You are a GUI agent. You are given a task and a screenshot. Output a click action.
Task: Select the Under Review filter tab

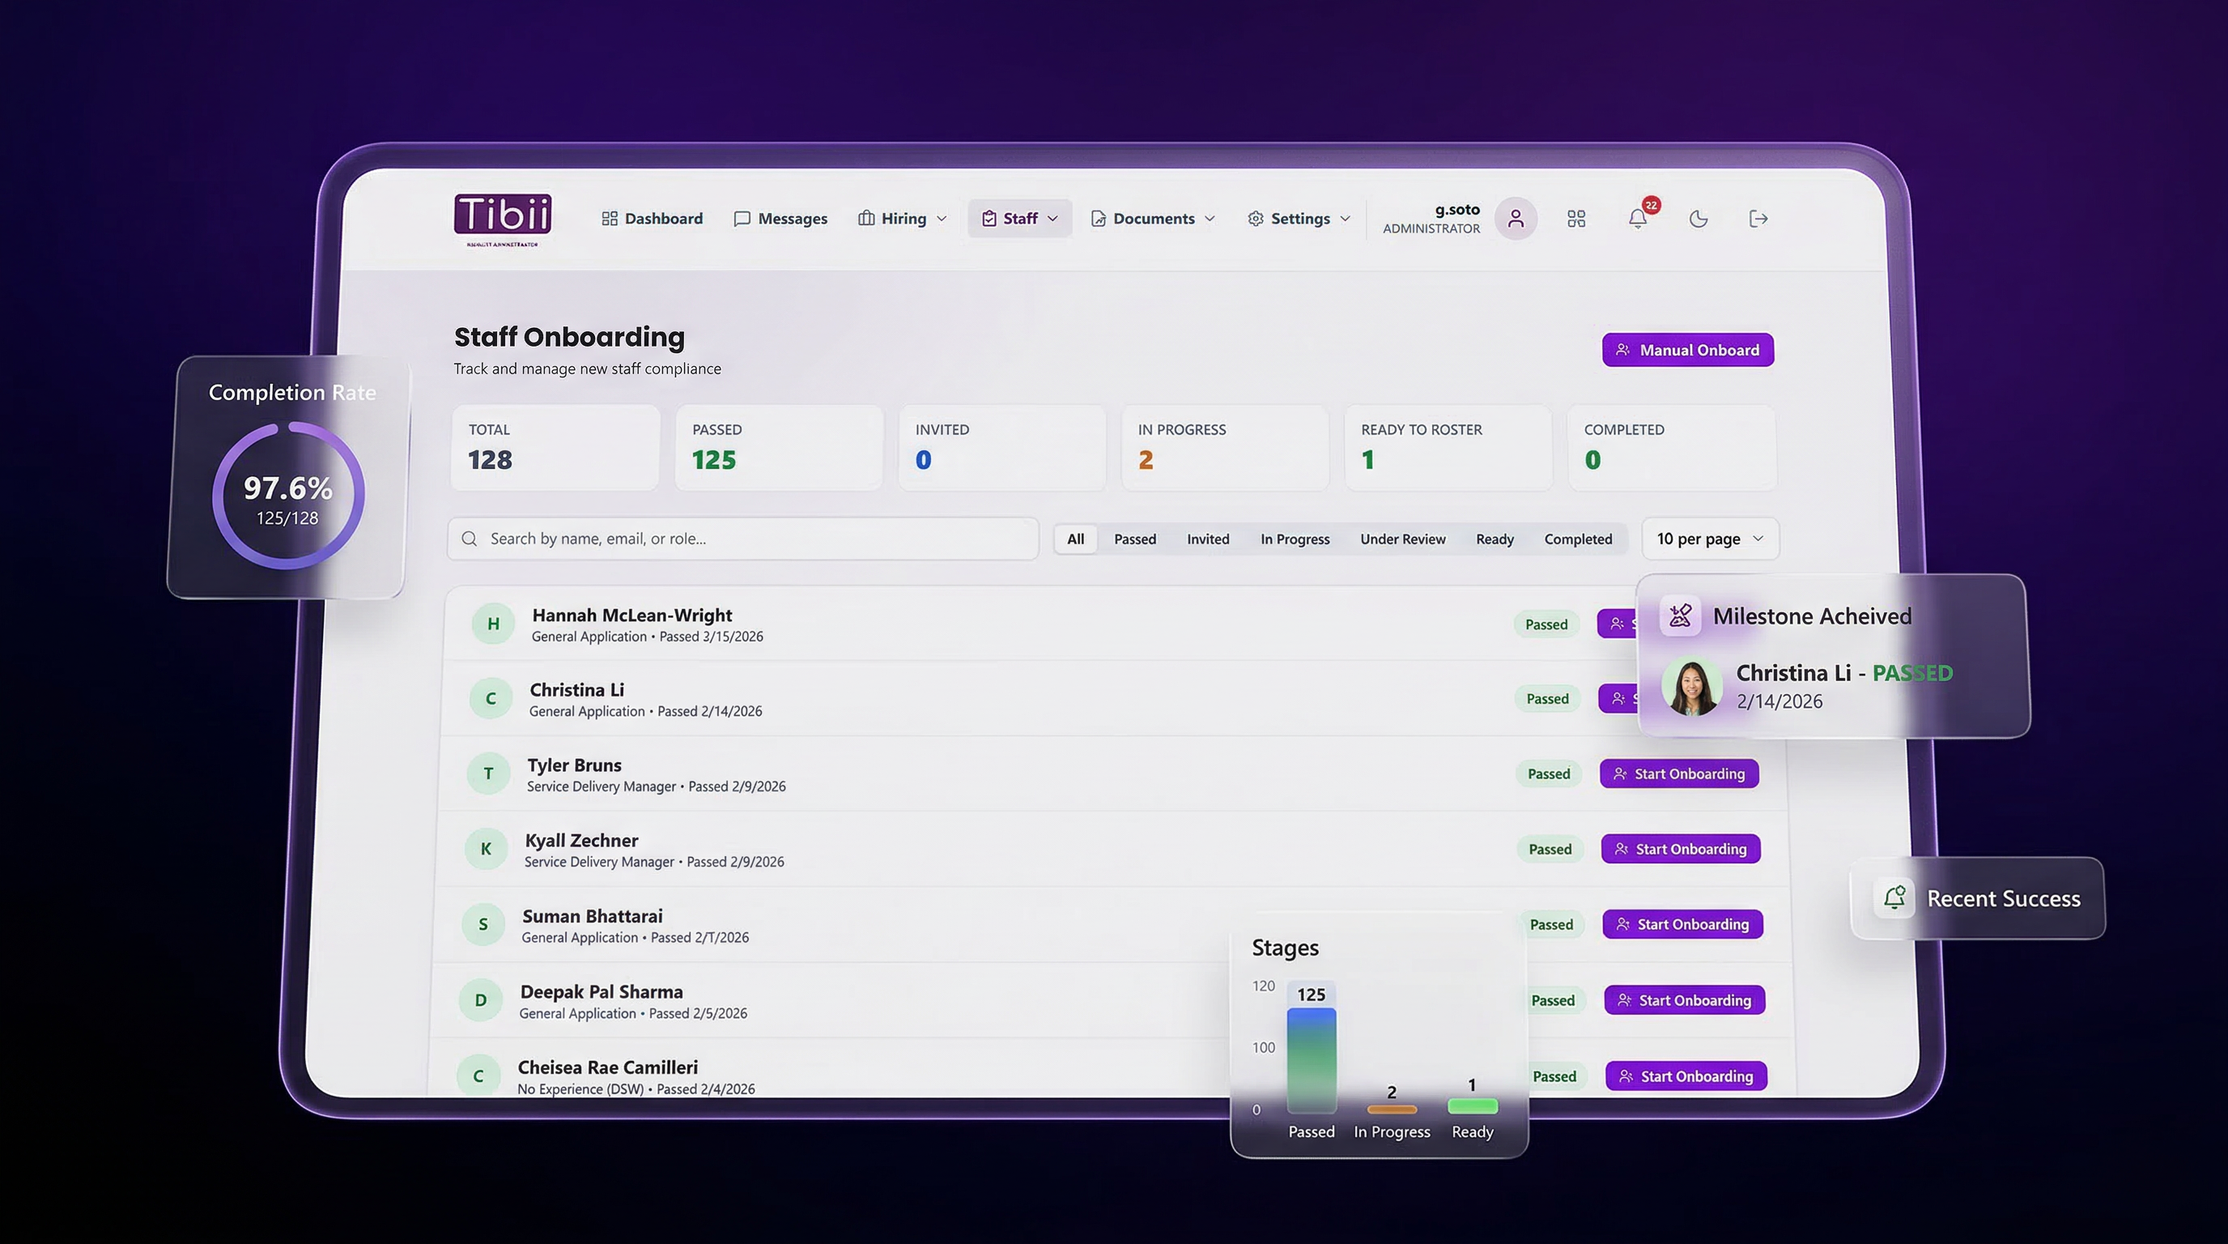point(1402,539)
